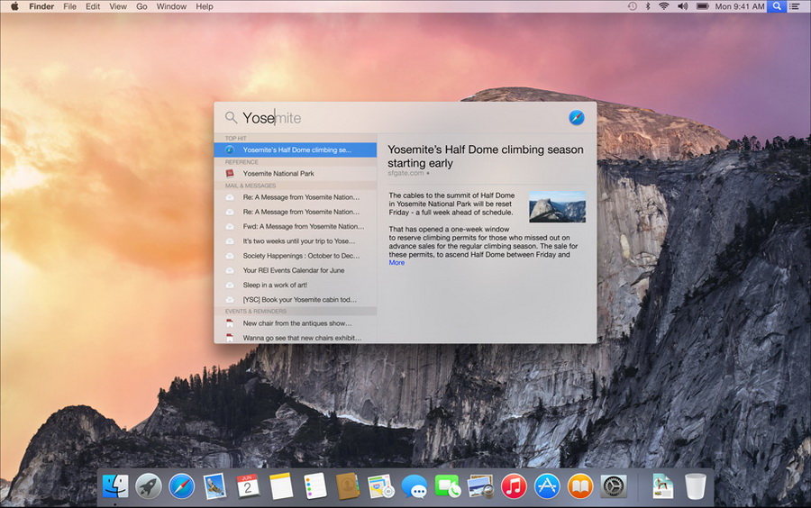Open Messages from the Dock

tap(415, 486)
